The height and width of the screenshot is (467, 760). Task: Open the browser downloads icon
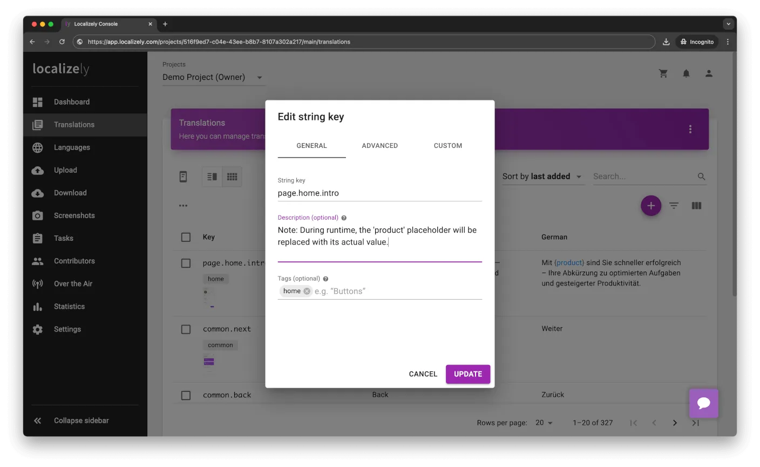[666, 42]
